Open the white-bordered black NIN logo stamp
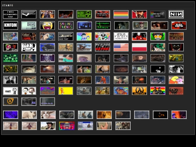This screenshot has height=147, width=196. click(176, 15)
